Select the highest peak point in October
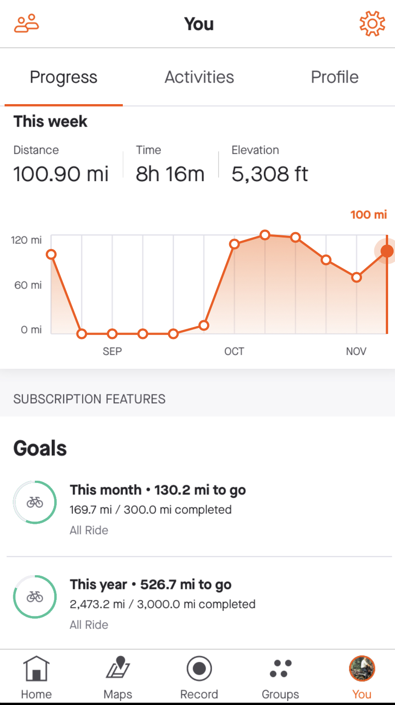This screenshot has width=395, height=705. point(265,235)
